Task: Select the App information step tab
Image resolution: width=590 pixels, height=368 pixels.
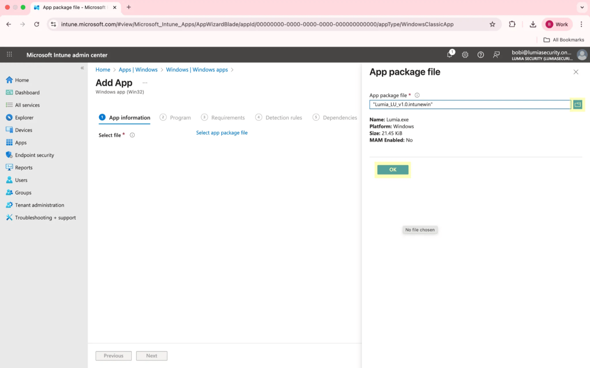Action: (x=125, y=117)
